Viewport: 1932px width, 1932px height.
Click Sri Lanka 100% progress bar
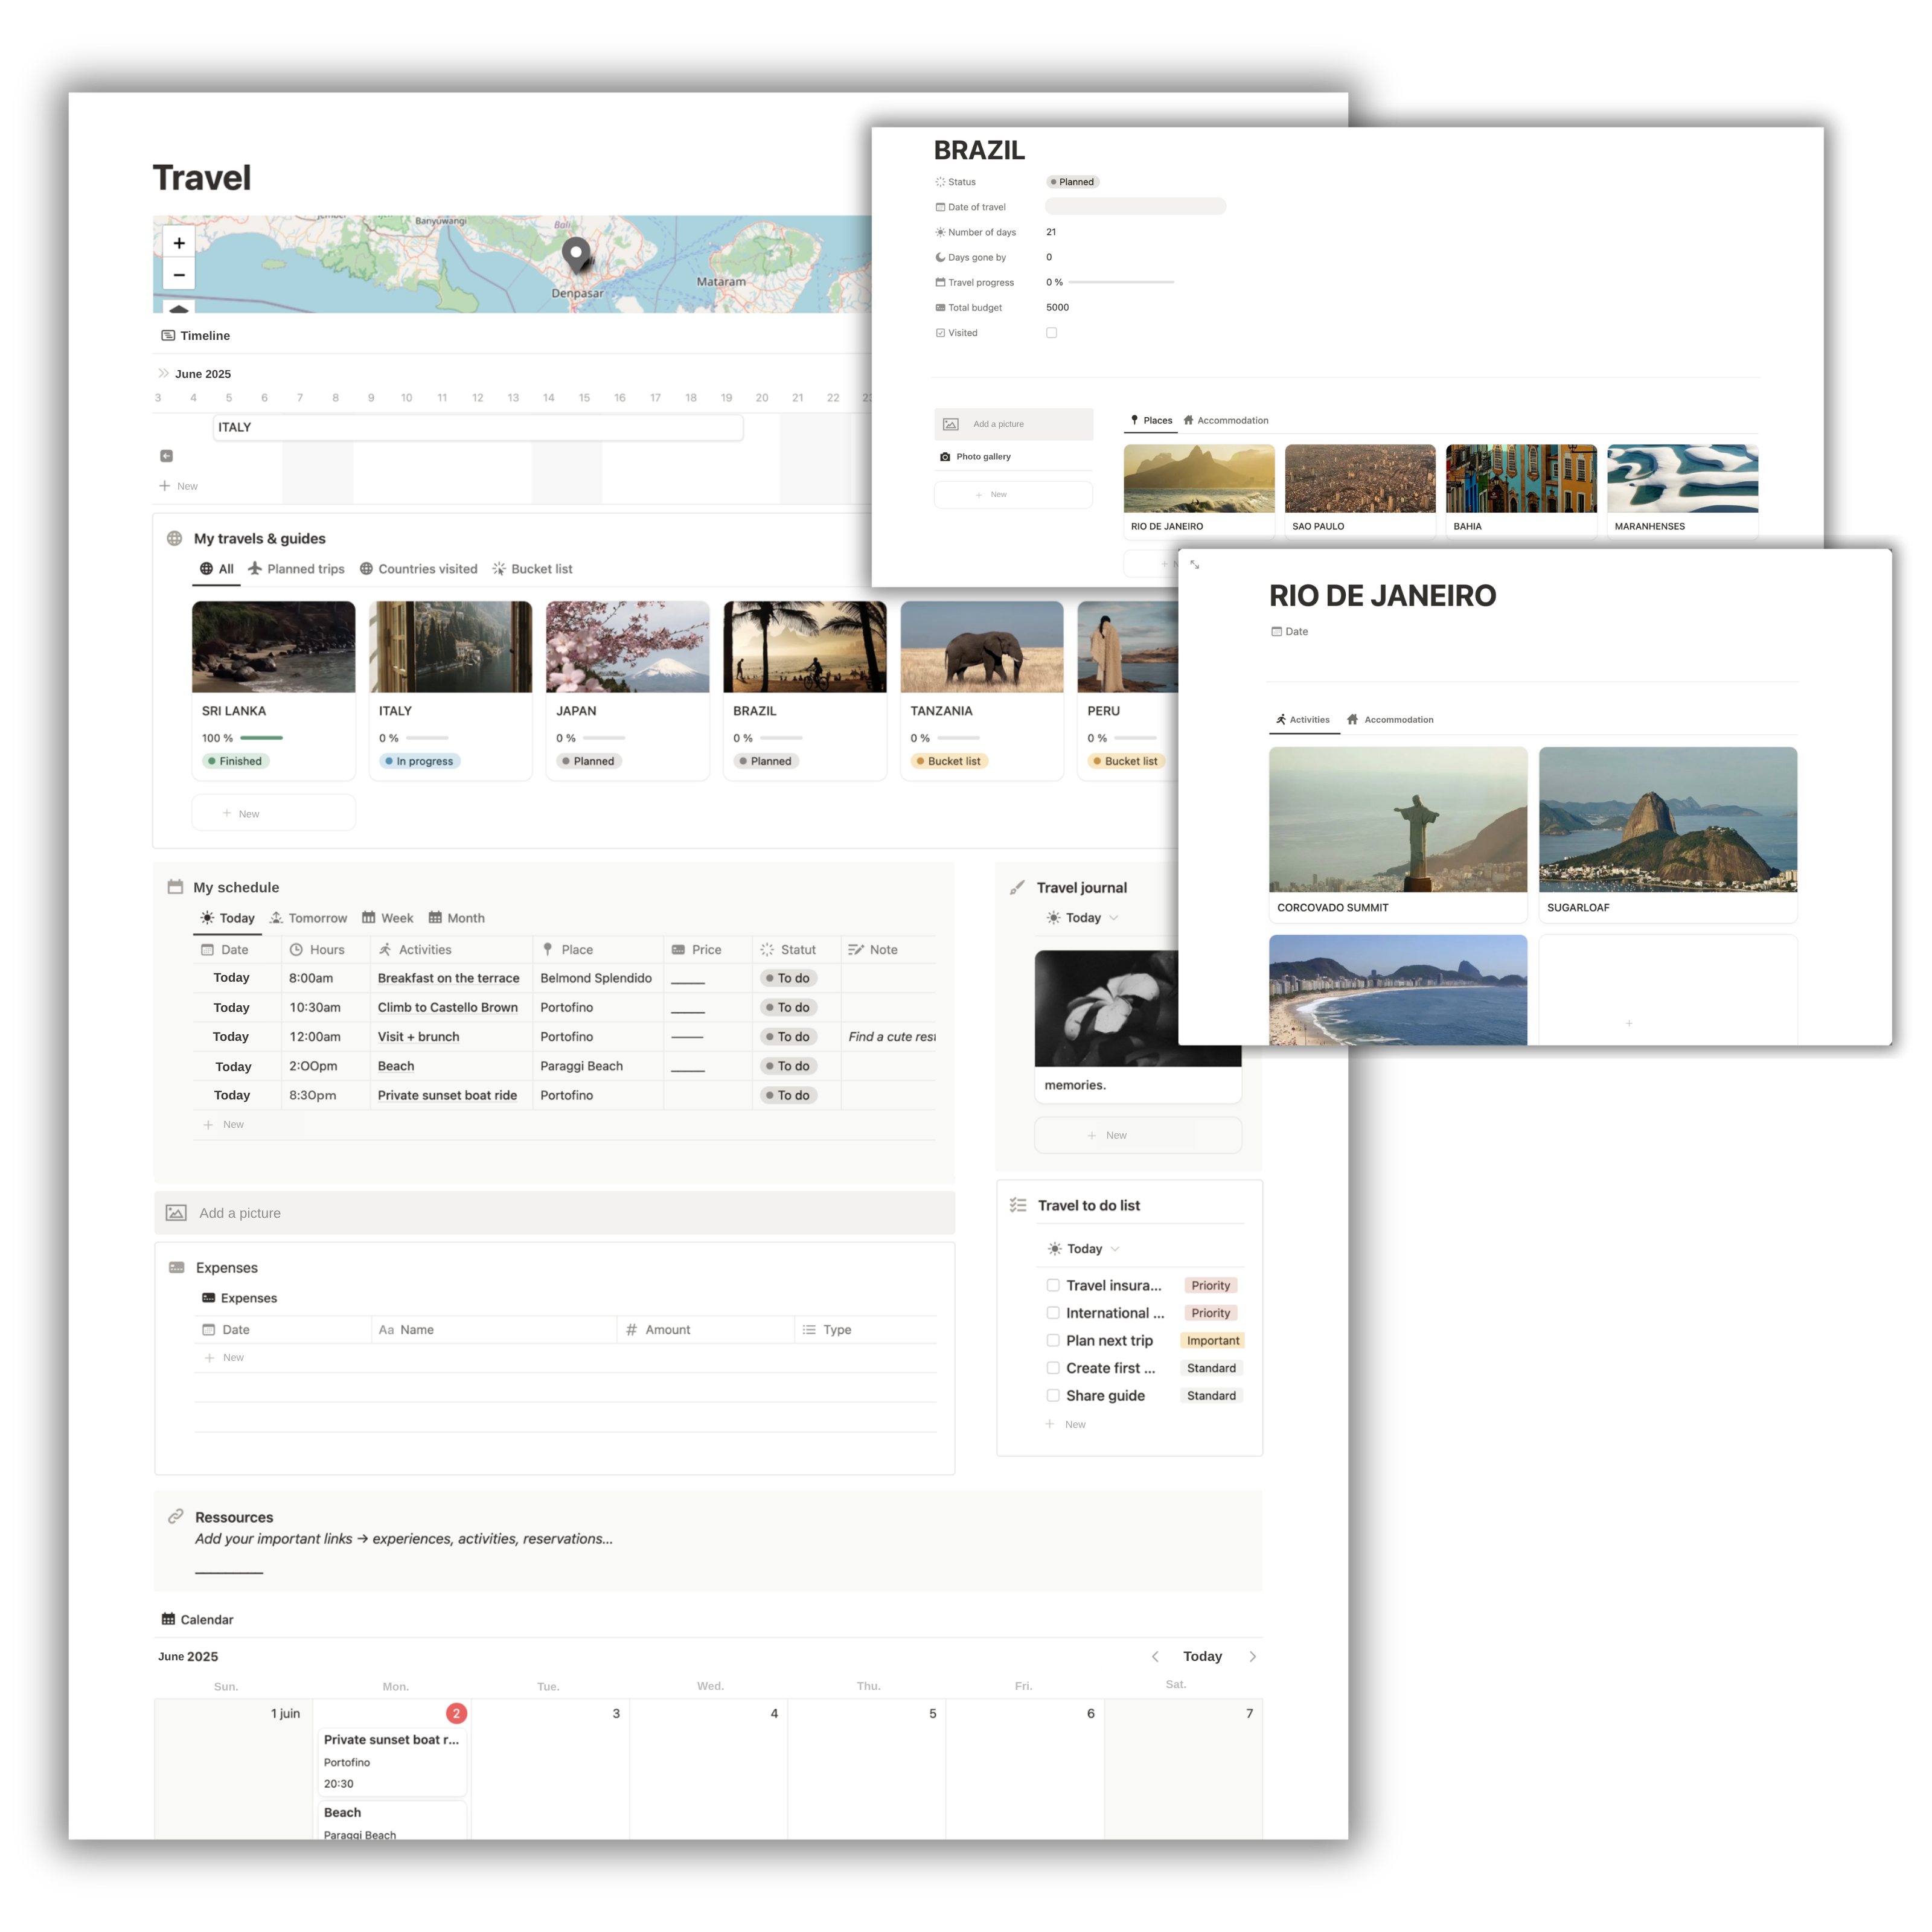[x=261, y=738]
